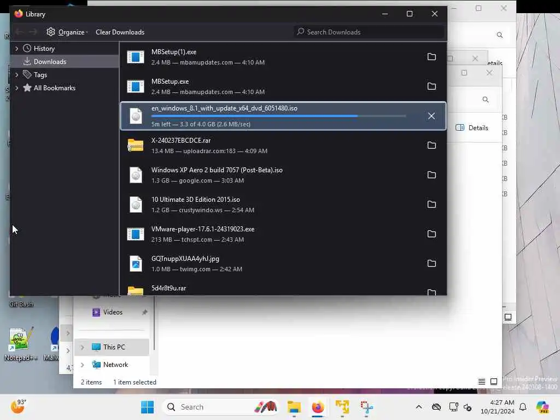Viewport: 560px width, 420px height.
Task: Click the download progress bar of windows 8.1 iso
Action: (x=278, y=116)
